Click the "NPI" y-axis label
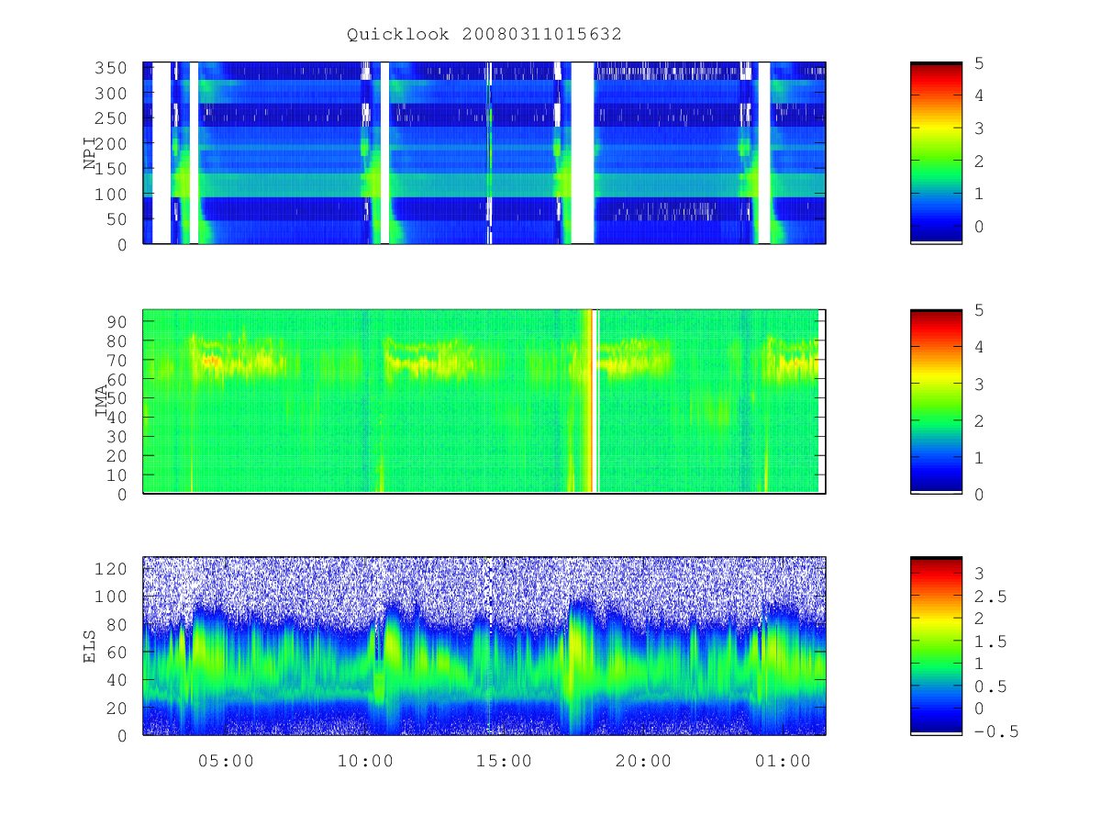 91,153
